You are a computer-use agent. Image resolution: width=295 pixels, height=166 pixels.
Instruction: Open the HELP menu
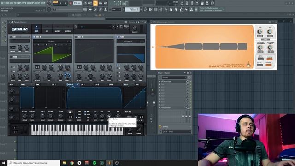tap(43, 3)
